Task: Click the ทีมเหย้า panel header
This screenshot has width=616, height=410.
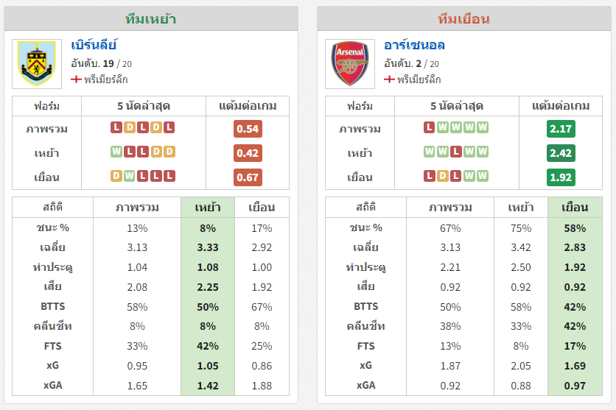Action: pyautogui.click(x=151, y=18)
